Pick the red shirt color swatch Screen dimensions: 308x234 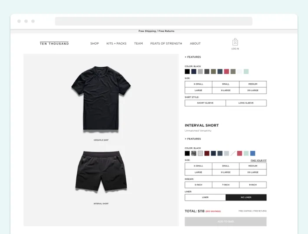coord(226,71)
